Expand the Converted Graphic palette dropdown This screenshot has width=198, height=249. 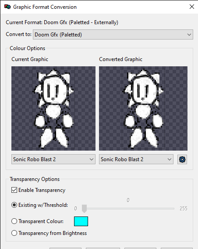(136, 159)
